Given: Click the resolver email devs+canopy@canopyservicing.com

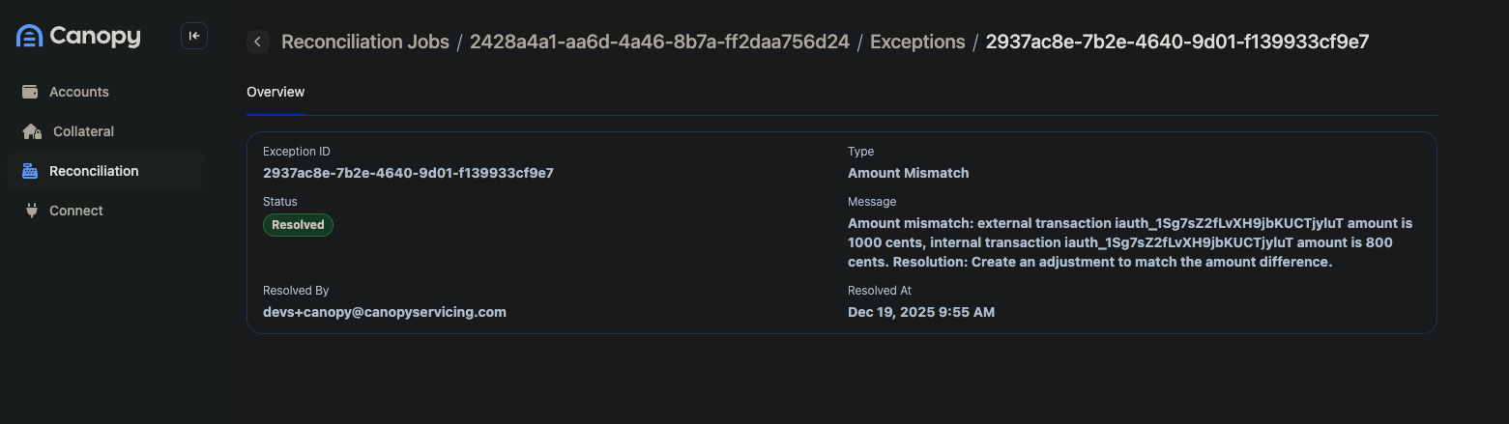Looking at the screenshot, I should coord(385,312).
